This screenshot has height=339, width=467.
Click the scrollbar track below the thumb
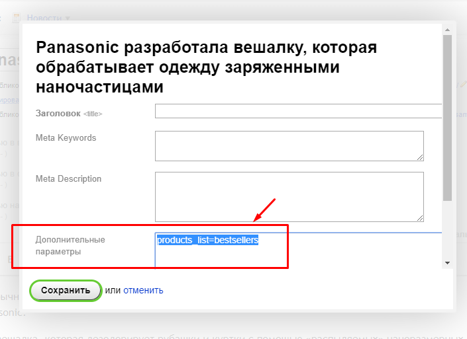coord(448,231)
